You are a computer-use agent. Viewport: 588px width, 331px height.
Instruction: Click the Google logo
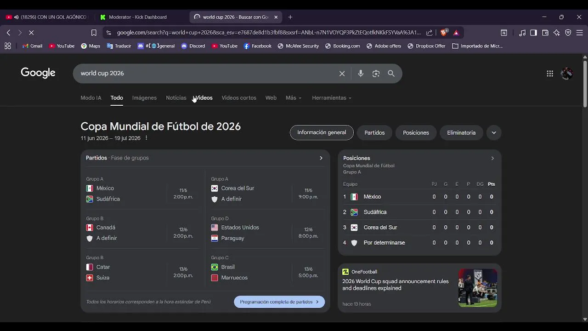[x=38, y=73]
